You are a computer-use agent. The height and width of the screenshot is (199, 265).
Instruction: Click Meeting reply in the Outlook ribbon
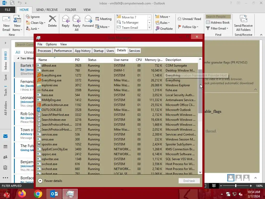point(104,19)
